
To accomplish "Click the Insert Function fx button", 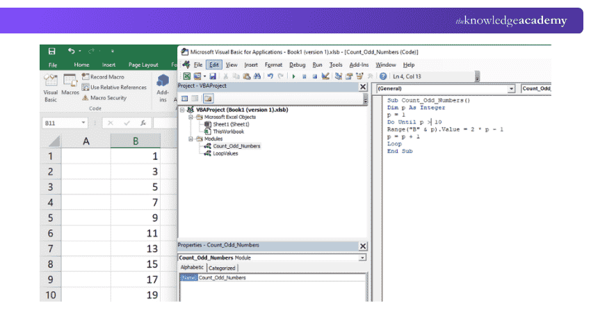I will (143, 123).
